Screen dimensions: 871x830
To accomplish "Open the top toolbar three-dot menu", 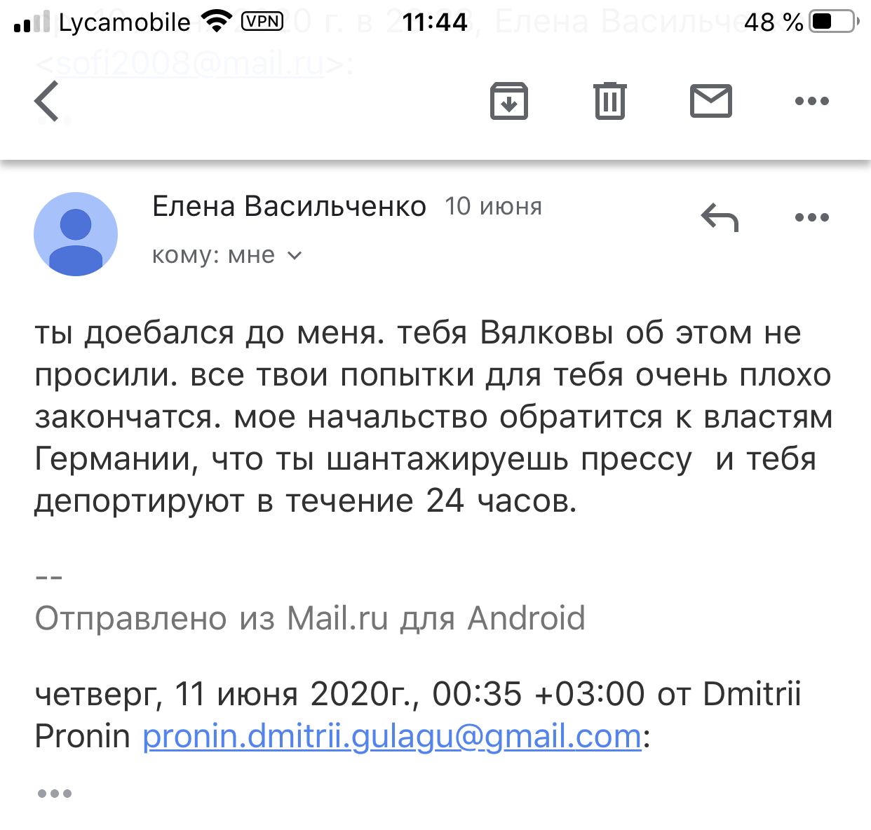I will (x=811, y=101).
